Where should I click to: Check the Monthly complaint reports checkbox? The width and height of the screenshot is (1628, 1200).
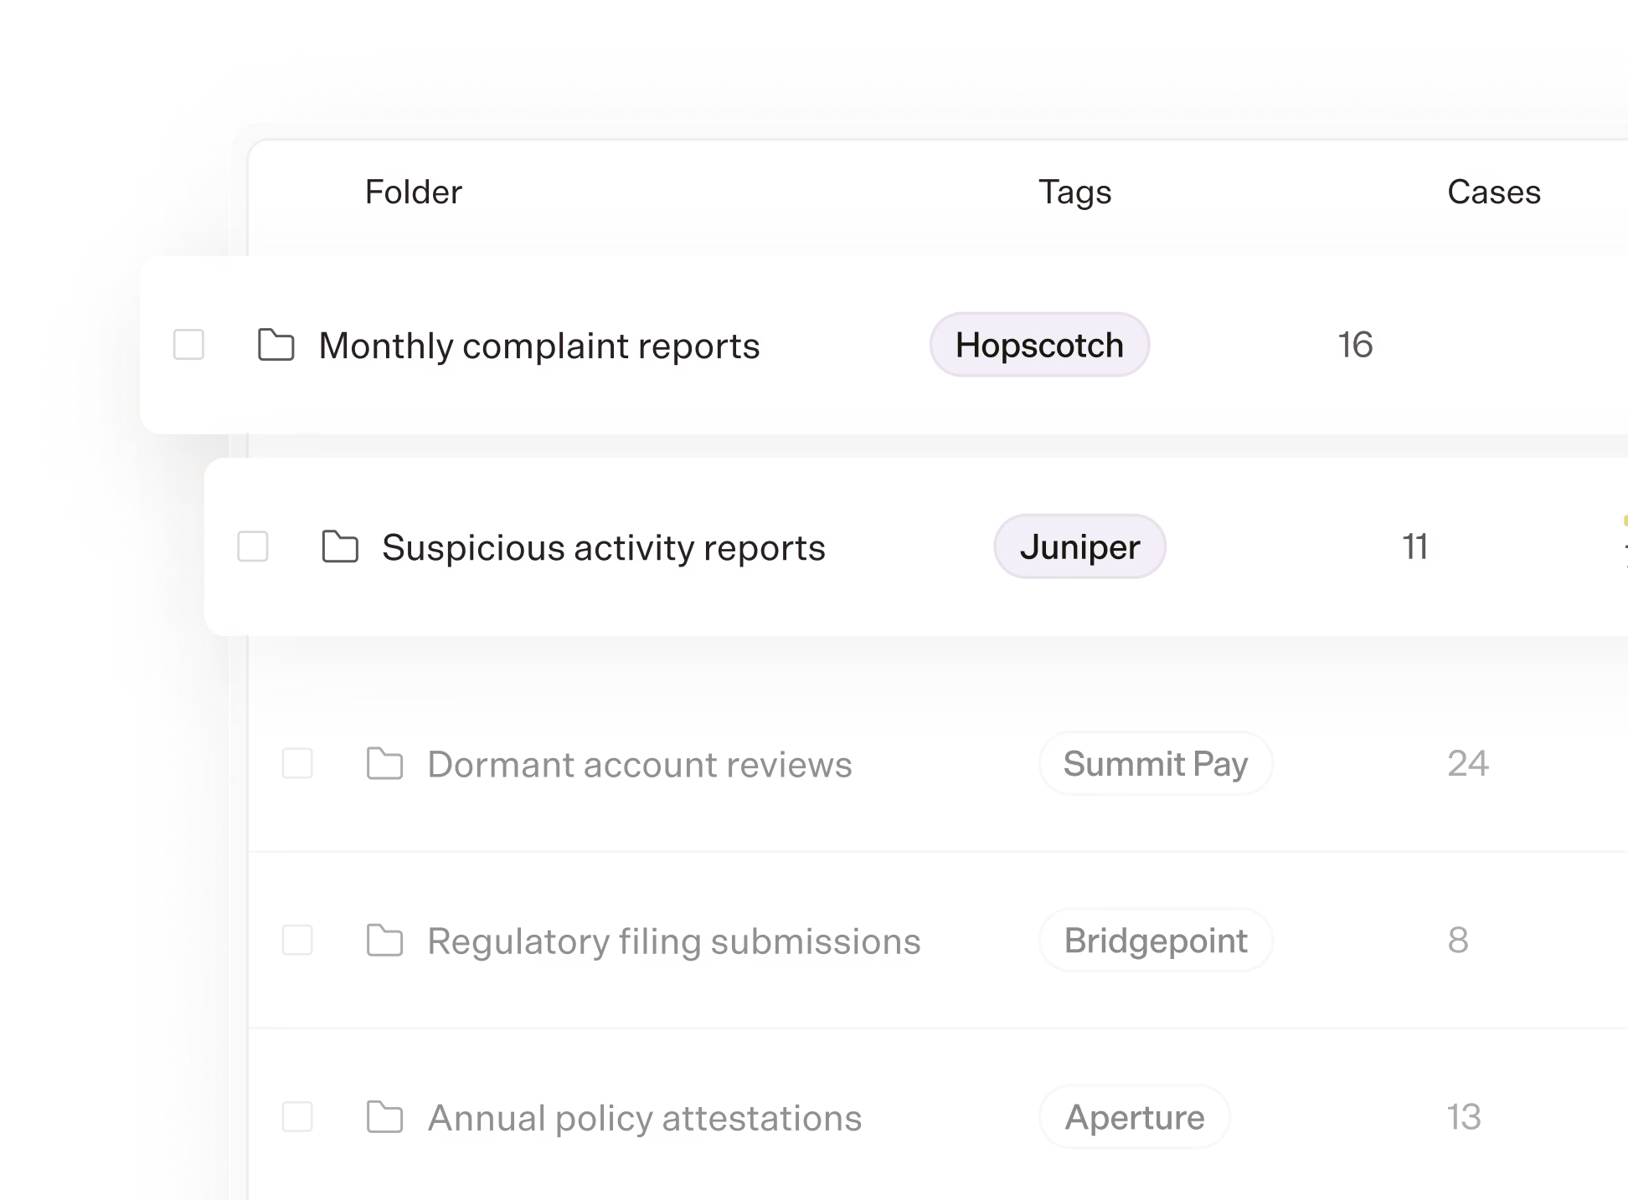point(188,345)
